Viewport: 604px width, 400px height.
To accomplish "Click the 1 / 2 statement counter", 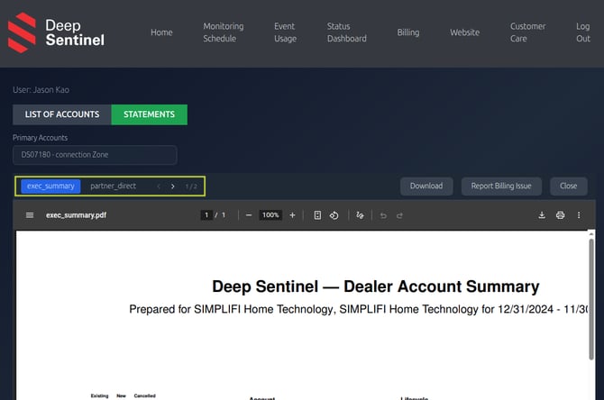I will [x=191, y=186].
